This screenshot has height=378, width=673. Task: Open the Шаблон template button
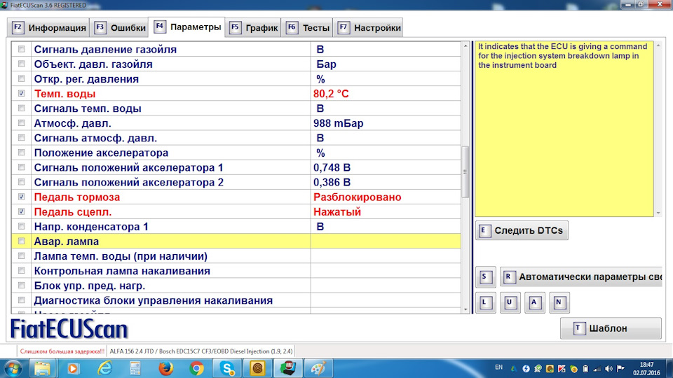pyautogui.click(x=611, y=328)
